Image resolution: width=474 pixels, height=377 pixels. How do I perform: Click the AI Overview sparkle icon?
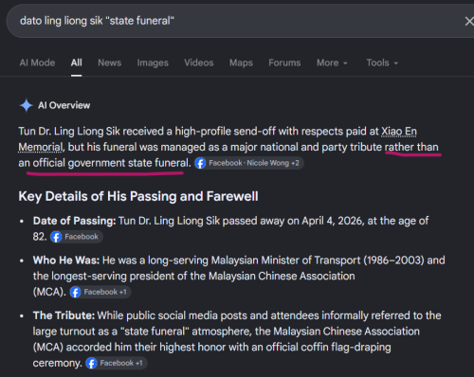coord(27,105)
